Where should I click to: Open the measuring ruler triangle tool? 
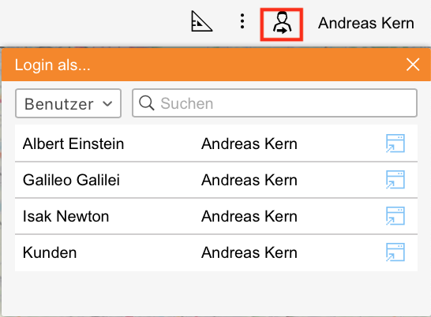[202, 21]
